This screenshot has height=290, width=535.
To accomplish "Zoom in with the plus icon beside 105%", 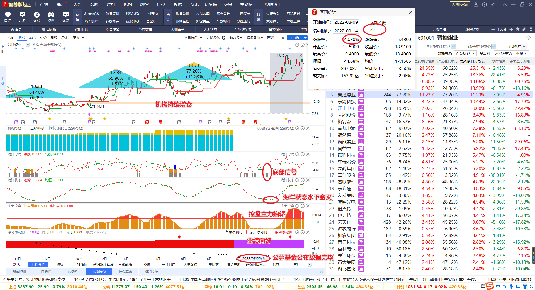I will pos(511,29).
